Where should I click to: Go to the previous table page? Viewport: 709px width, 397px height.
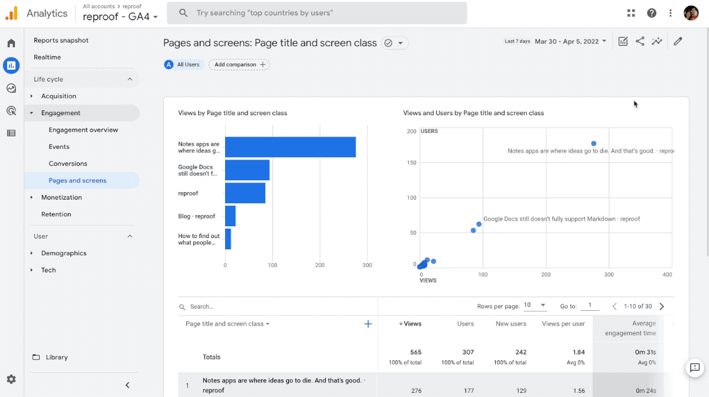click(614, 307)
